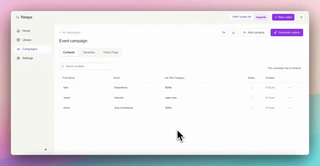Image resolution: width=320 pixels, height=166 pixels.
Task: Switch to the Contacts tab
Action: pos(69,52)
